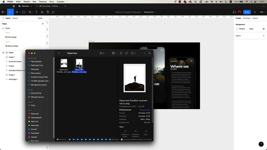Click the large preview image in Finder

pos(134,78)
